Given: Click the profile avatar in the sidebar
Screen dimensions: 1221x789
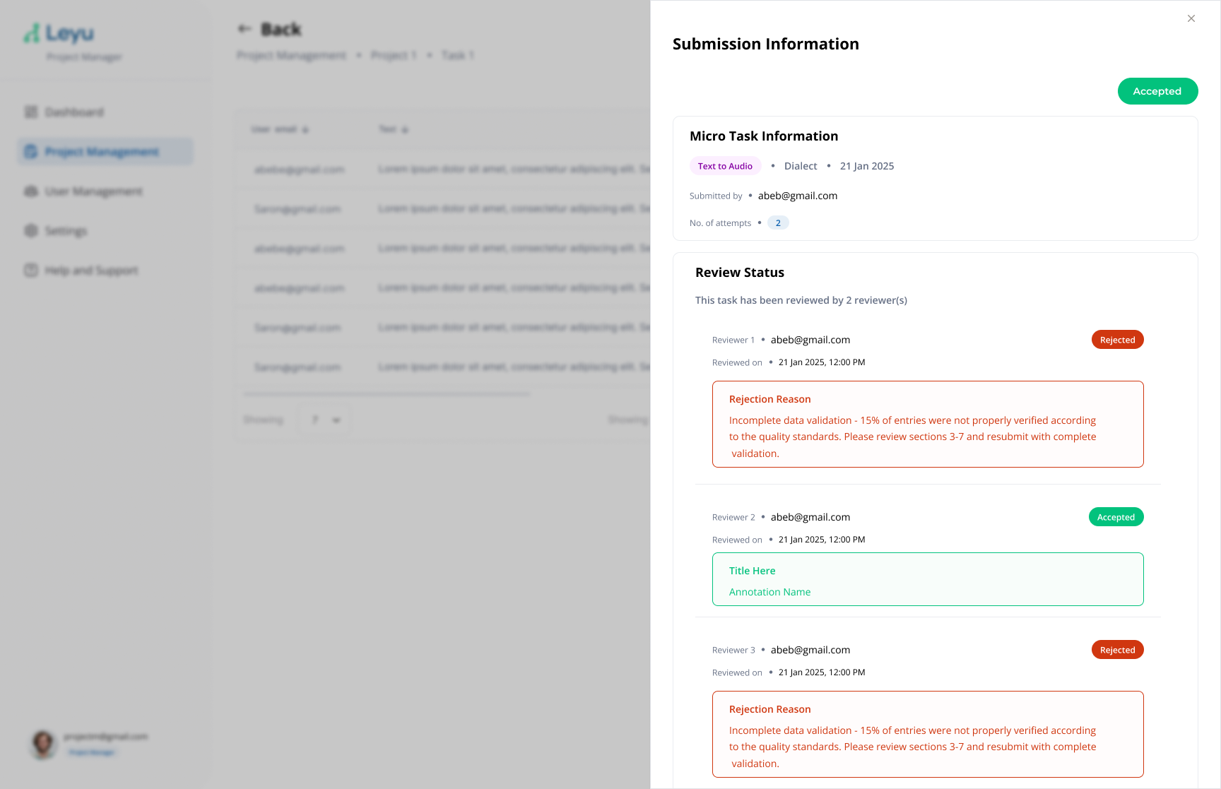Looking at the screenshot, I should tap(43, 744).
